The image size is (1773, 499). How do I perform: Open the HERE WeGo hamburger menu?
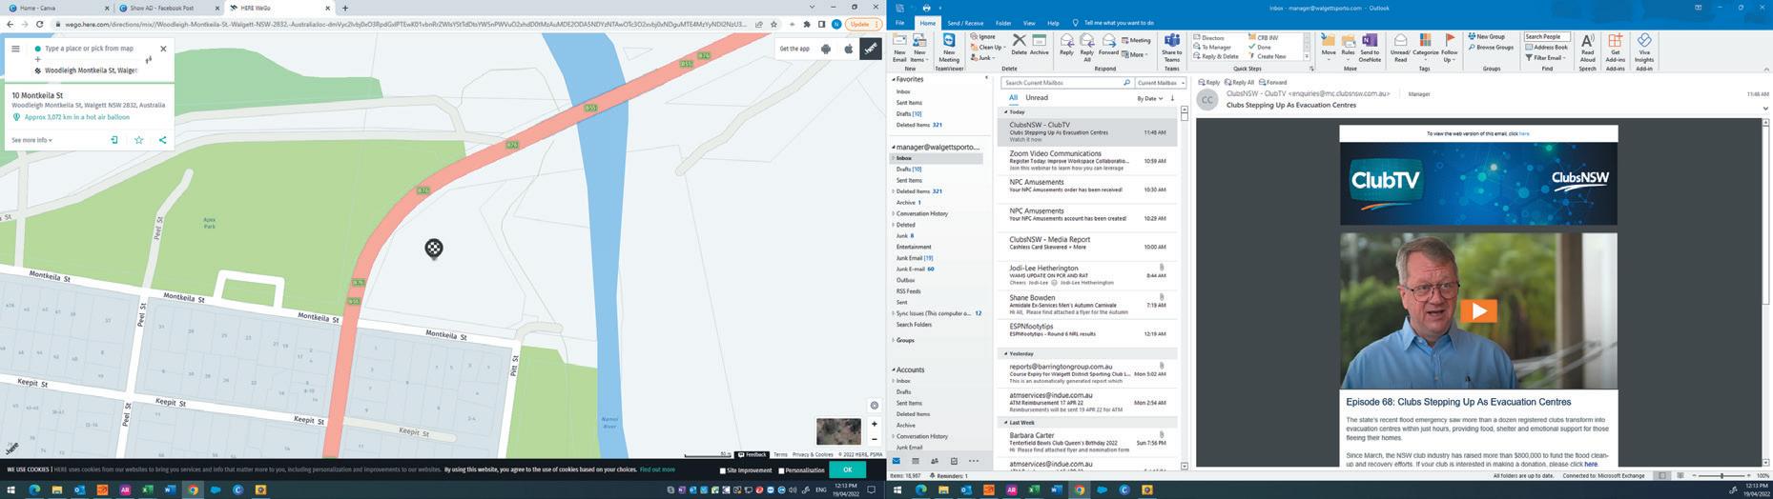[x=15, y=49]
